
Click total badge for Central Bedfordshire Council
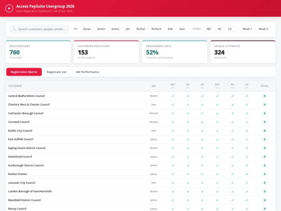pyautogui.click(x=264, y=96)
